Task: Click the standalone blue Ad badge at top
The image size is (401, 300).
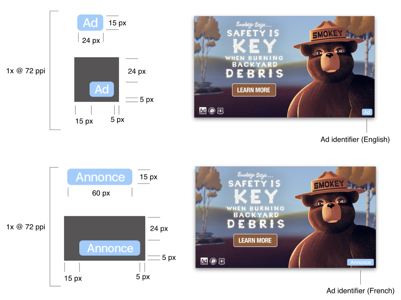Action: pyautogui.click(x=90, y=23)
